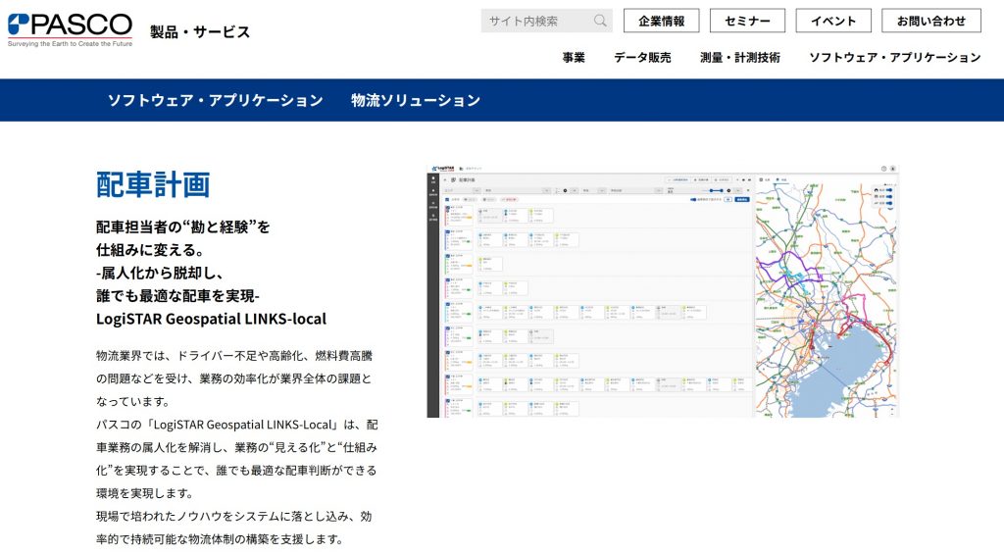Click the help icon in LogiSTAR screenshot header
Viewport: 1004px width, 554px height.
883,169
